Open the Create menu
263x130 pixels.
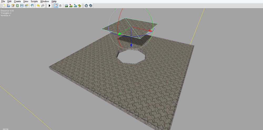coord(17,1)
